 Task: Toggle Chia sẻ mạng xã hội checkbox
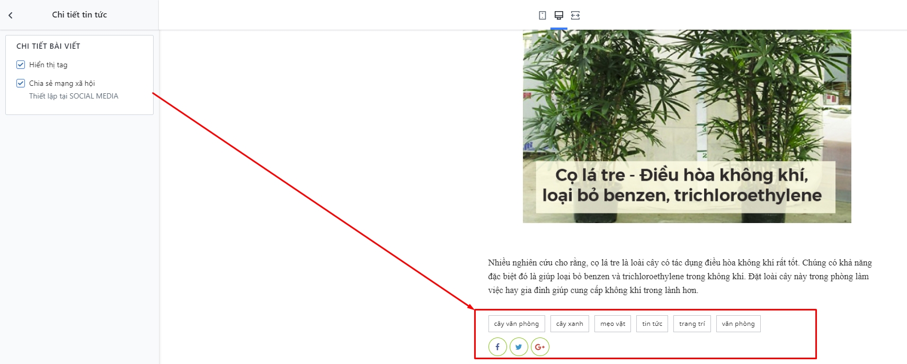(21, 83)
